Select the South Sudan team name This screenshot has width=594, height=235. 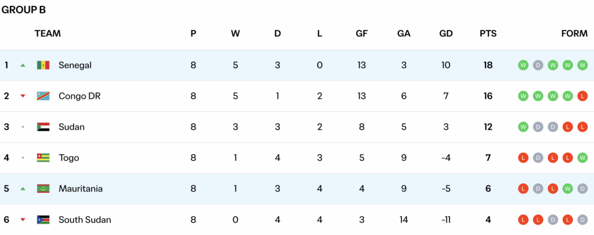[x=85, y=220]
